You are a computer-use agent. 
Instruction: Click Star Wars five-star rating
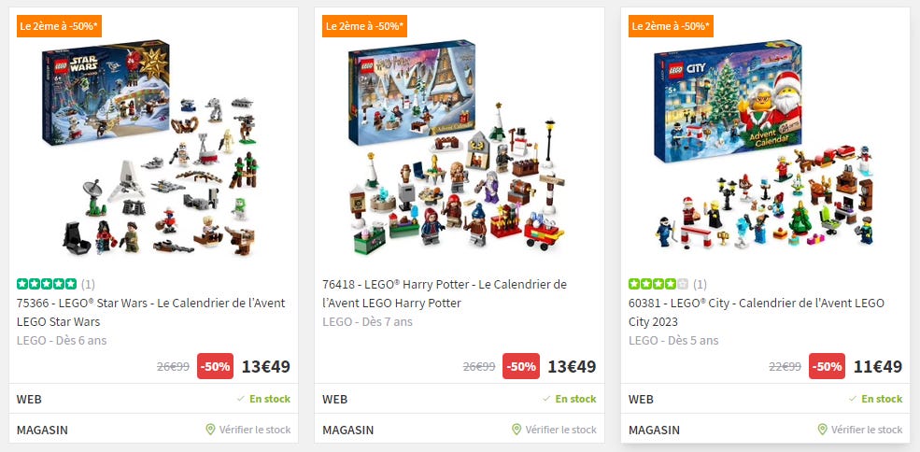[47, 284]
